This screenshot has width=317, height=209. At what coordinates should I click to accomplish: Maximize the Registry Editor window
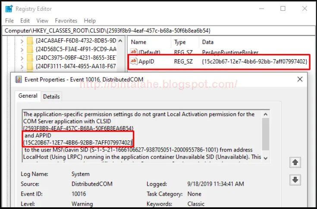point(283,9)
